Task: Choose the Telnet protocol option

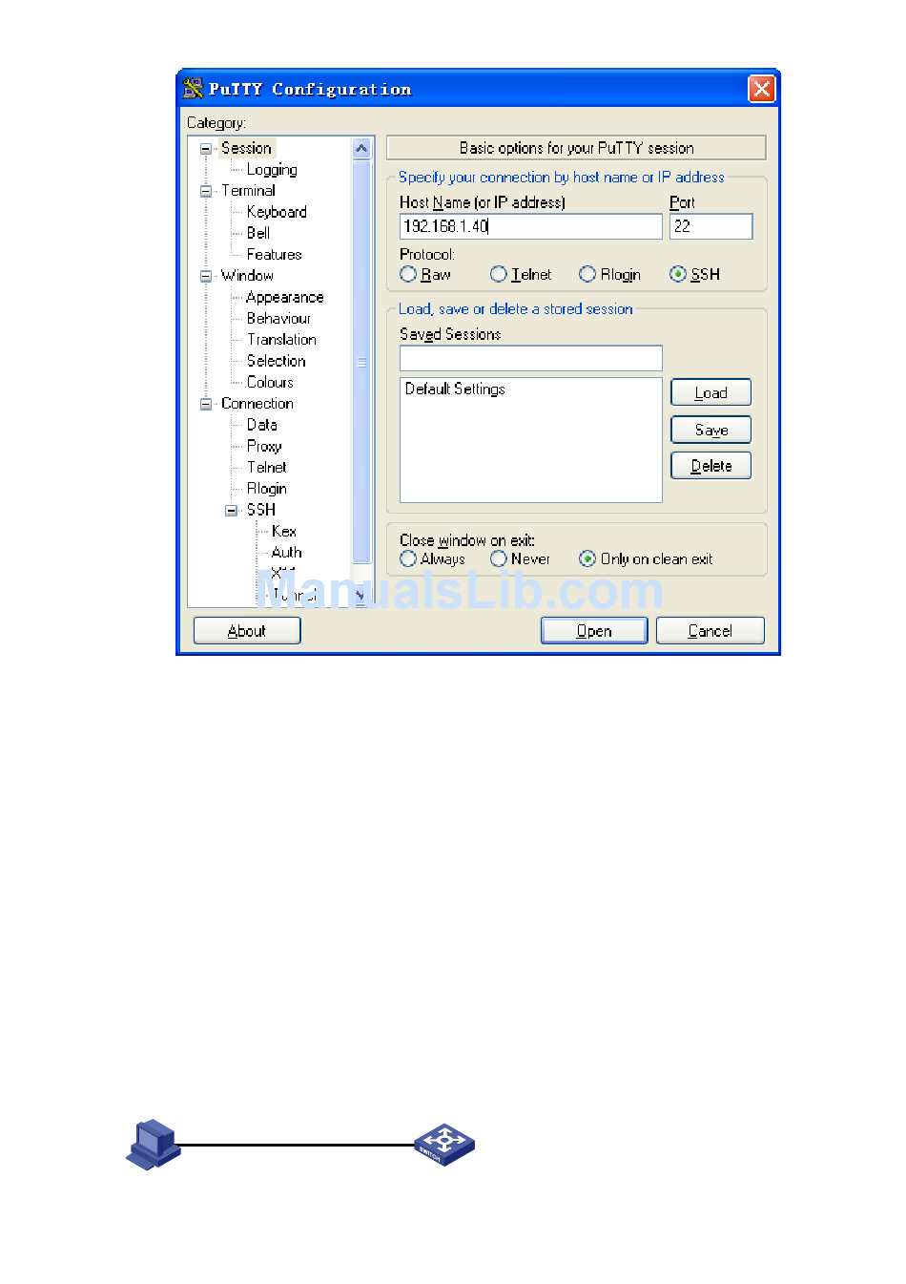Action: (499, 275)
